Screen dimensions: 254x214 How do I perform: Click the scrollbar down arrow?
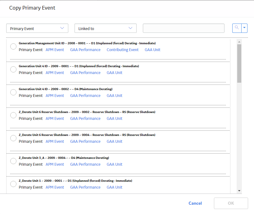pyautogui.click(x=239, y=191)
